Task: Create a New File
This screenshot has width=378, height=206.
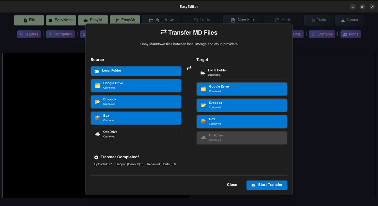Action: pos(242,20)
